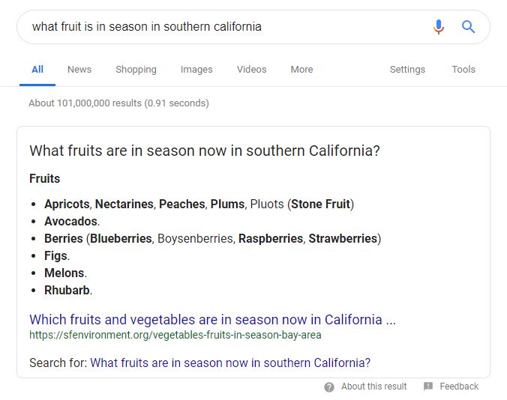Click the sfenvironment.org URL

click(175, 335)
